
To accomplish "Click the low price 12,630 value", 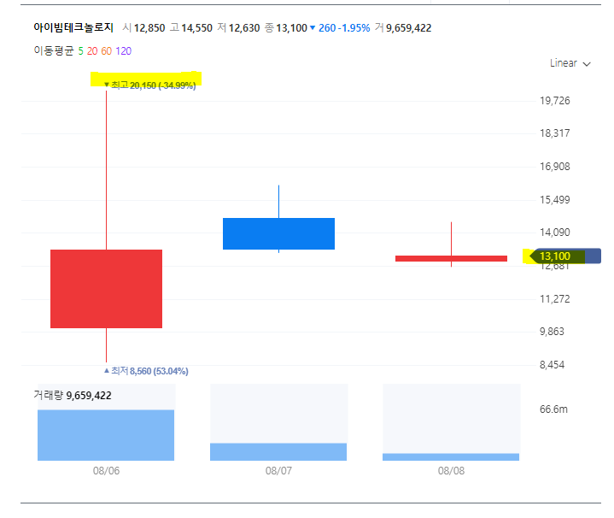I will (x=244, y=28).
